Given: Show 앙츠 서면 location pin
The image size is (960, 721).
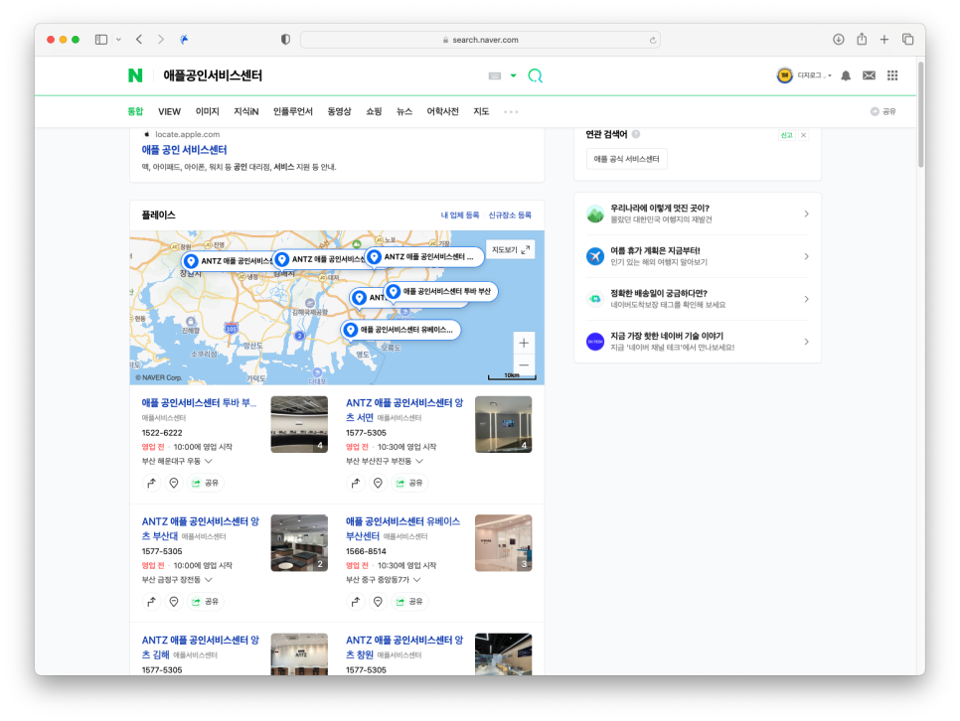Looking at the screenshot, I should coord(378,483).
